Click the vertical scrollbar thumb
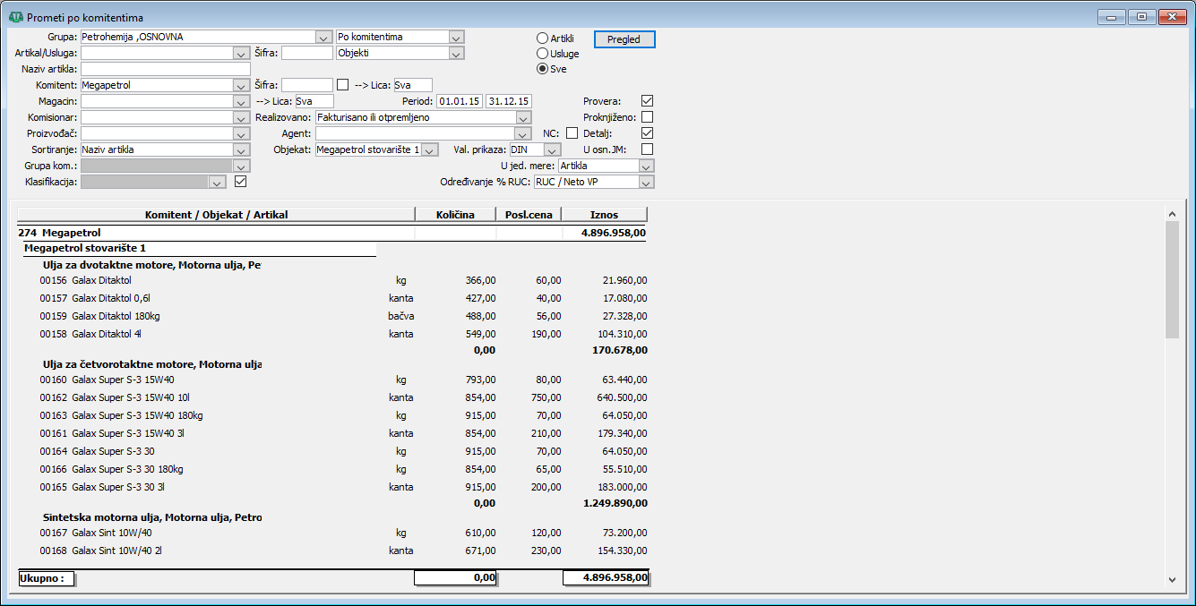 (1172, 279)
